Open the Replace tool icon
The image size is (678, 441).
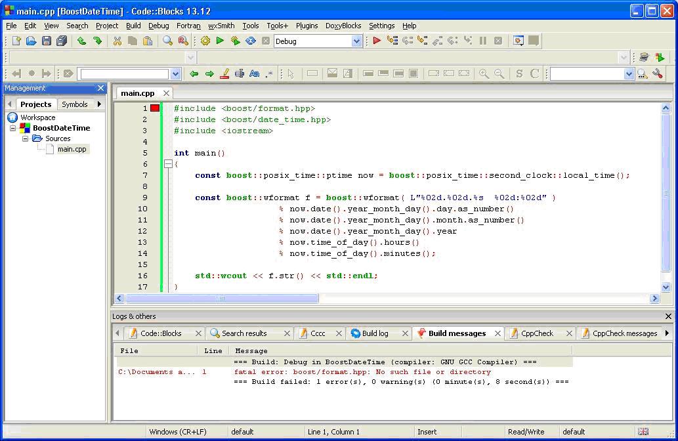pyautogui.click(x=183, y=41)
